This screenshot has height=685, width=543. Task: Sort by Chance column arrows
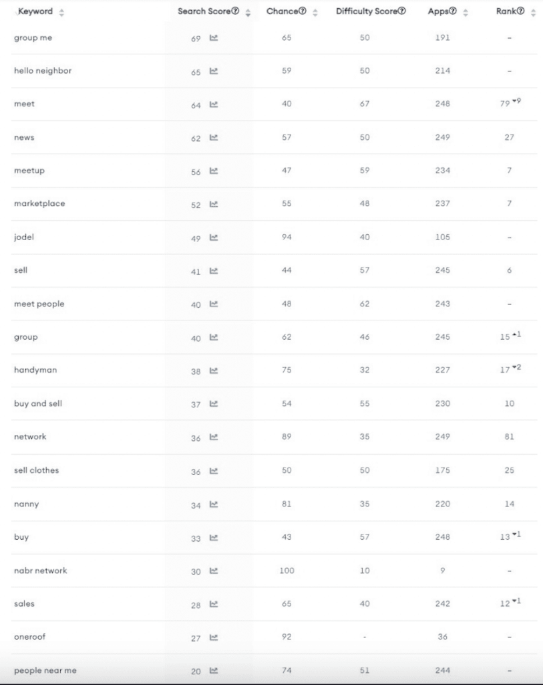coord(315,13)
